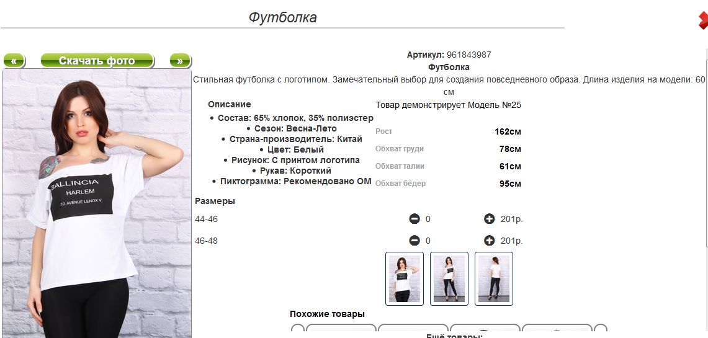Select the first close-up front thumbnail
Viewport: 708px width, 338px height.
point(405,278)
